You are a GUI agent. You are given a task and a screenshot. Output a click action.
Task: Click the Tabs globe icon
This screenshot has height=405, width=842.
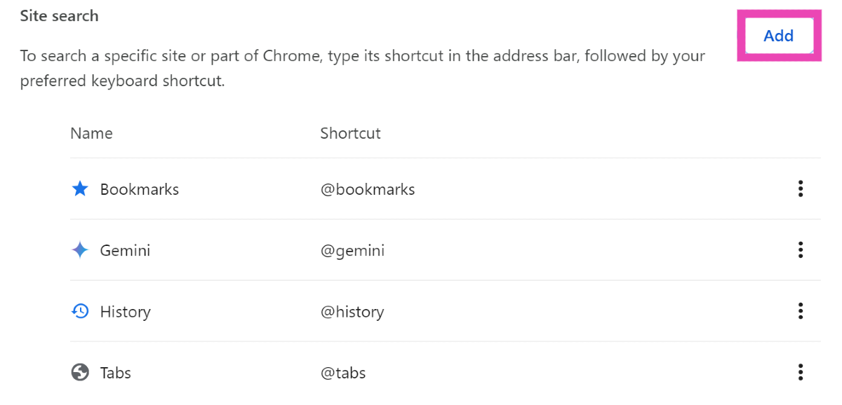(81, 372)
